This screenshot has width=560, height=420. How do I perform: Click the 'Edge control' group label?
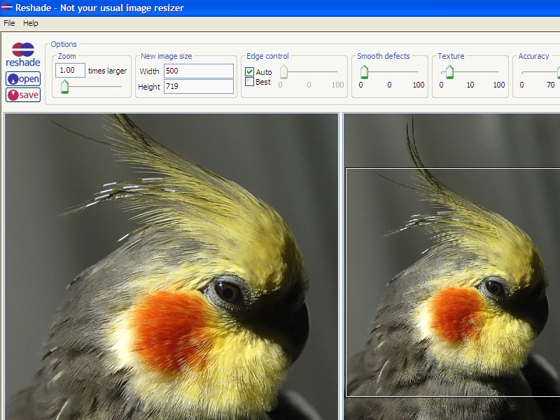click(x=267, y=56)
